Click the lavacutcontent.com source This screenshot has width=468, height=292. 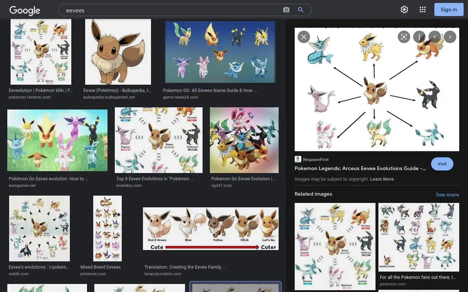[x=163, y=274]
